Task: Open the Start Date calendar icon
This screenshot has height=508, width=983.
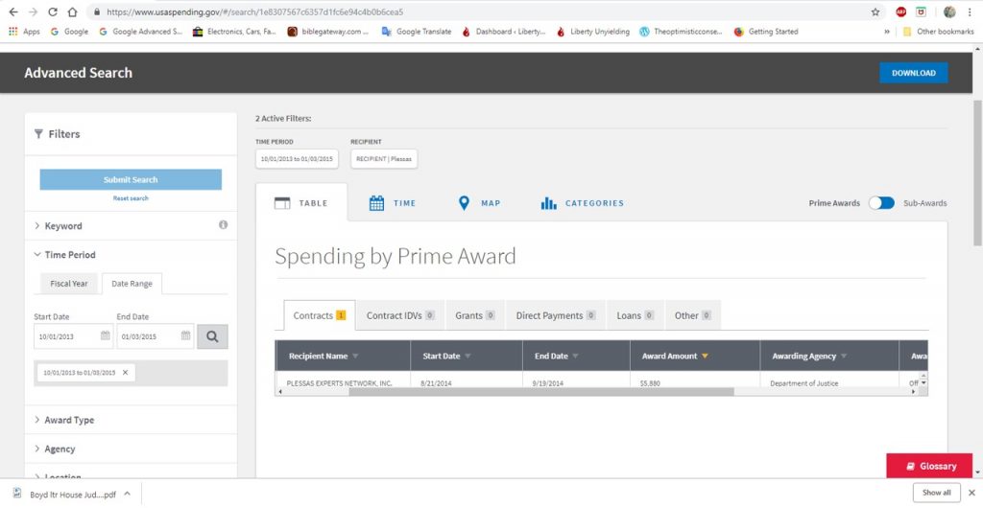Action: [106, 336]
